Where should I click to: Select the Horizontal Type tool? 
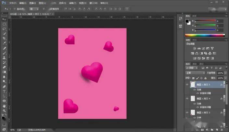pyautogui.click(x=4, y=91)
